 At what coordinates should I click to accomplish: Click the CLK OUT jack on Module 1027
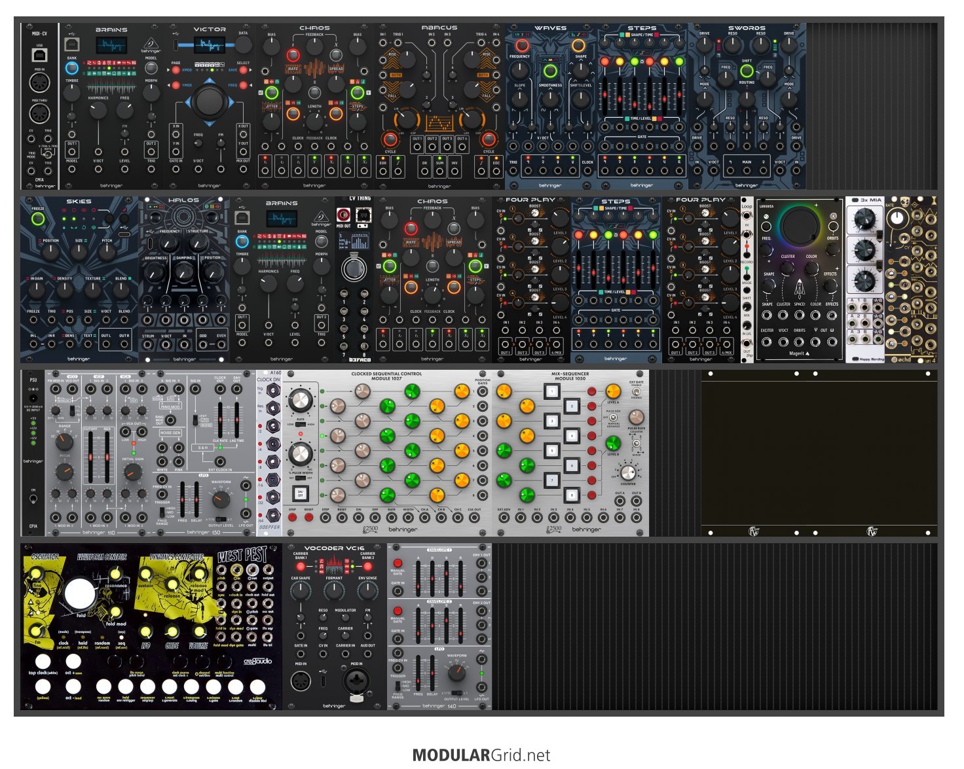(474, 518)
